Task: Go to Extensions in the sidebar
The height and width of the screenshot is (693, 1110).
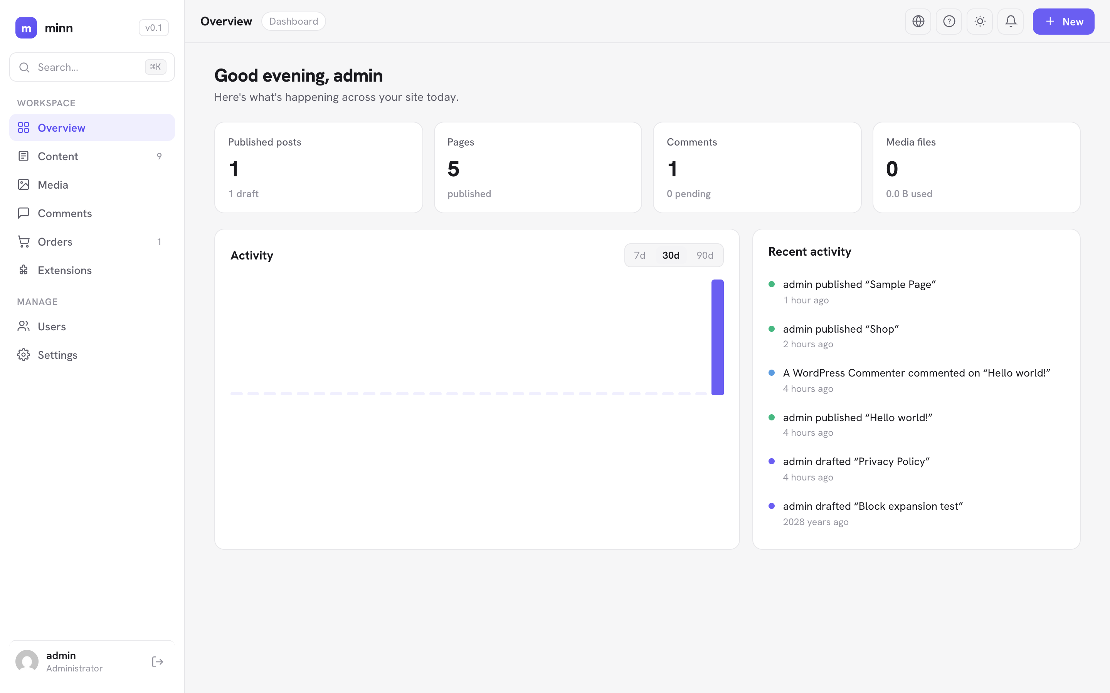Action: point(92,270)
